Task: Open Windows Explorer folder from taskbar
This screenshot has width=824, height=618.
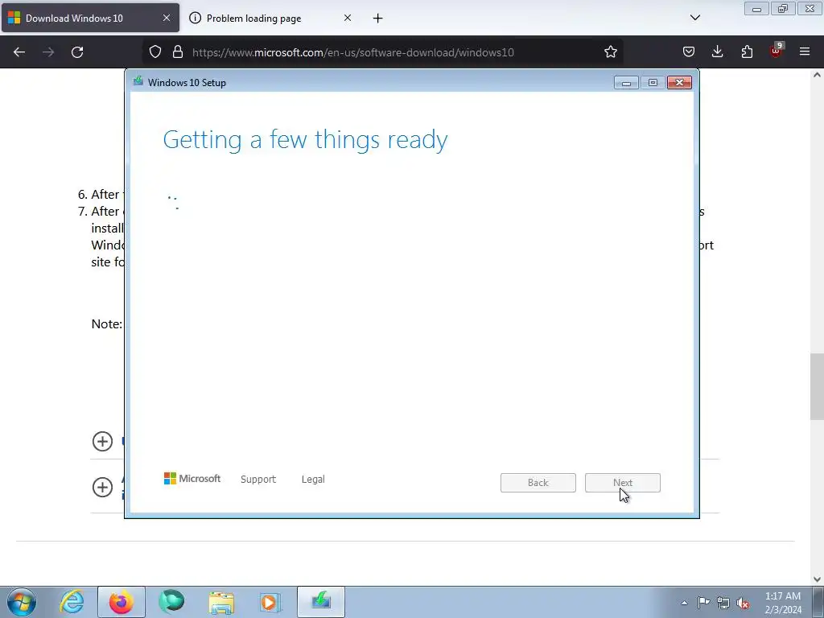Action: pos(221,602)
